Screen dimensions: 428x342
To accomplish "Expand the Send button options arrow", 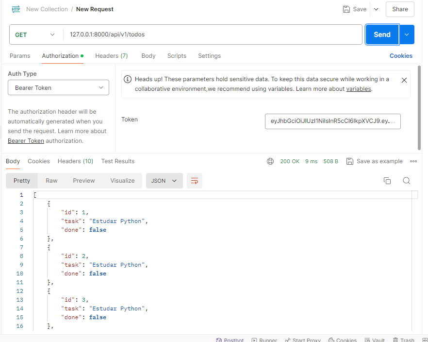I will point(407,34).
